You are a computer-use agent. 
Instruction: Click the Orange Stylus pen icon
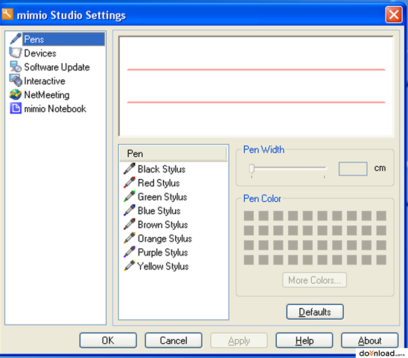(x=129, y=238)
